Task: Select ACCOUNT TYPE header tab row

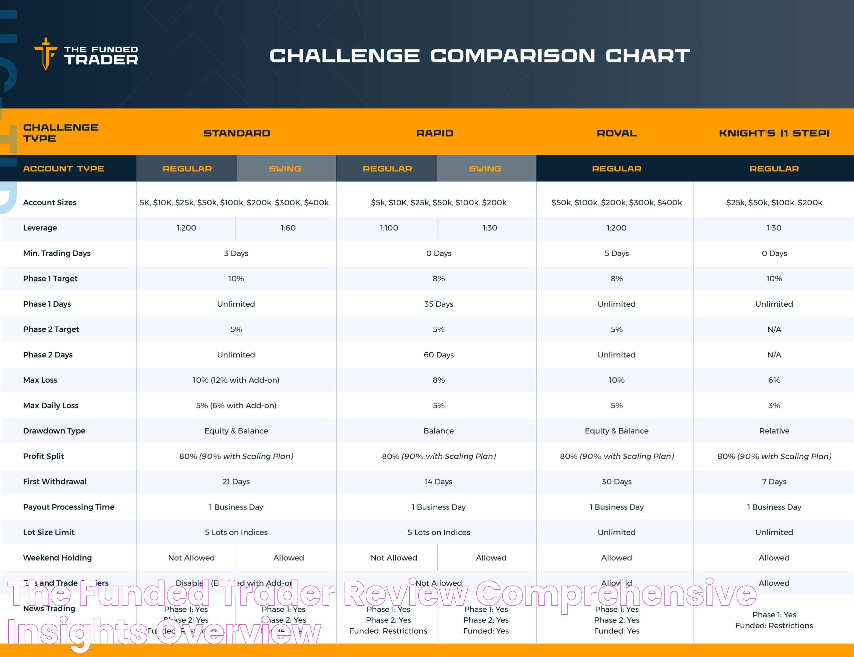Action: pyautogui.click(x=427, y=169)
